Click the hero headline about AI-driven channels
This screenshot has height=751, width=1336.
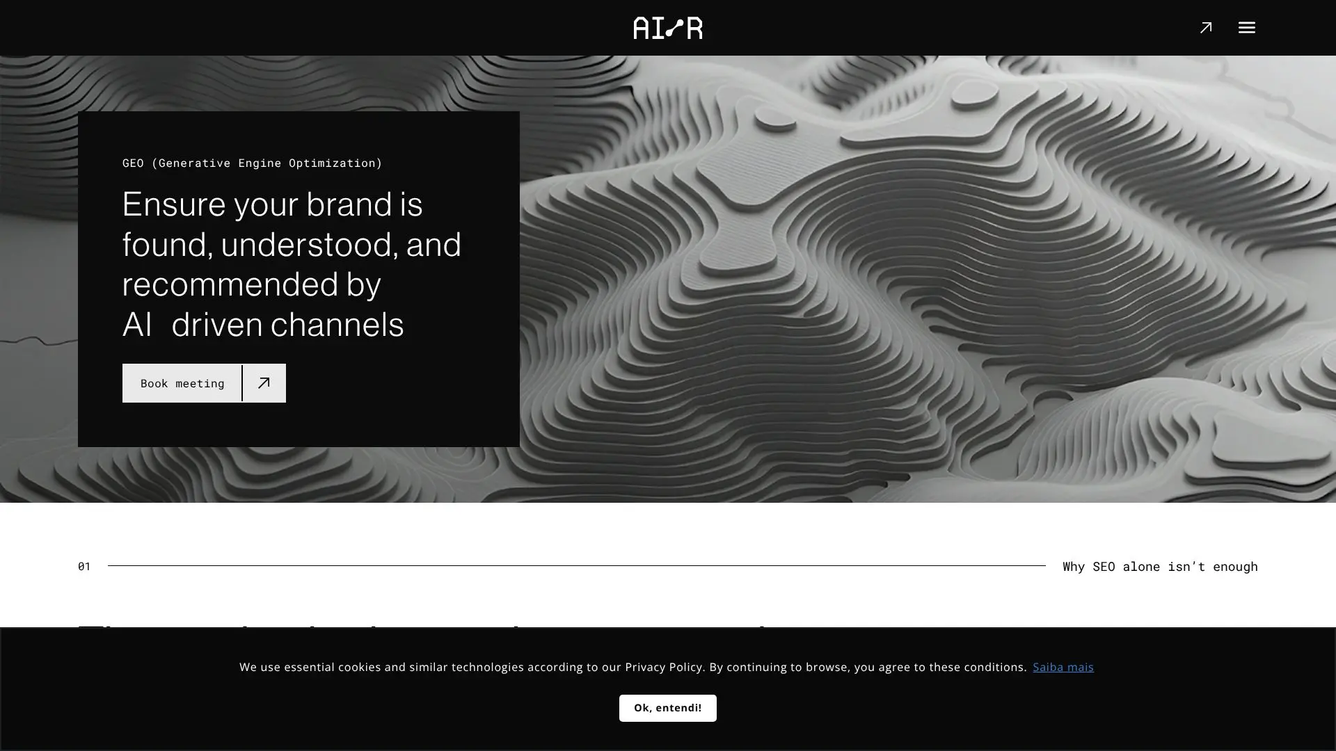(292, 264)
